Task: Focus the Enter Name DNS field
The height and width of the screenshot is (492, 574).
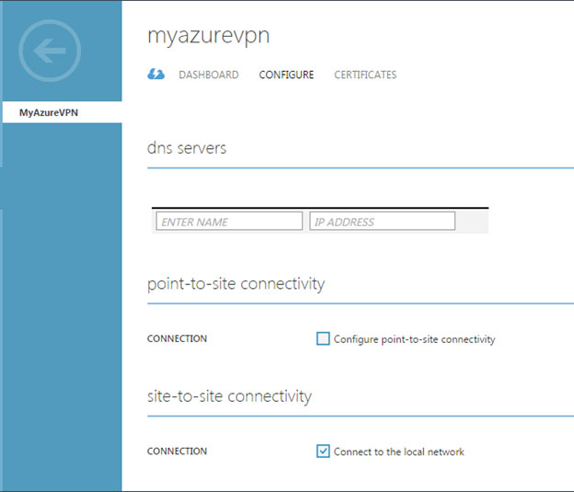Action: coord(229,221)
